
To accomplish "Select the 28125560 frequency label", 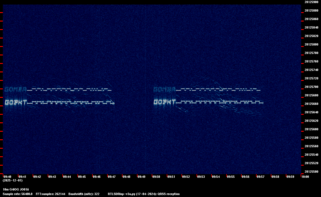I will pos(312,146).
